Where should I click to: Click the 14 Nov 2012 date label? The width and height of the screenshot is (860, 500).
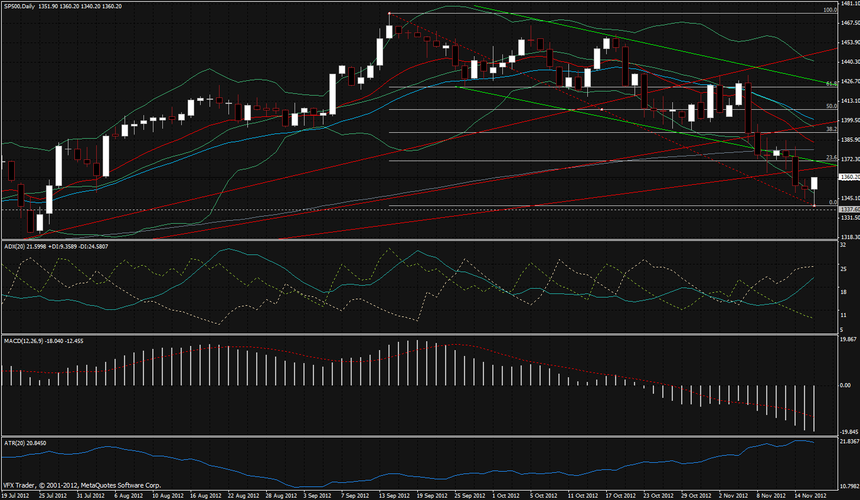click(810, 496)
